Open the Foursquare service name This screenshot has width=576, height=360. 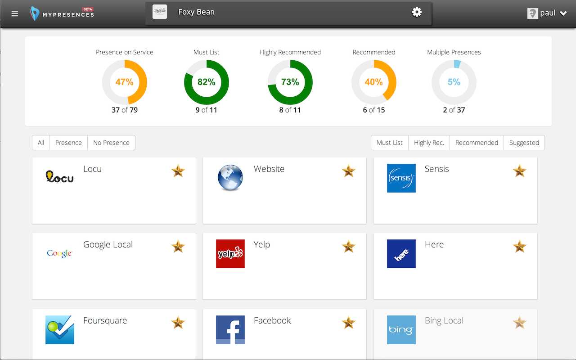pyautogui.click(x=105, y=321)
